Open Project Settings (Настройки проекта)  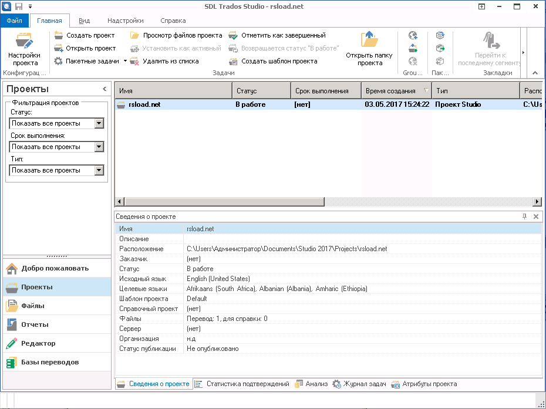tap(25, 49)
